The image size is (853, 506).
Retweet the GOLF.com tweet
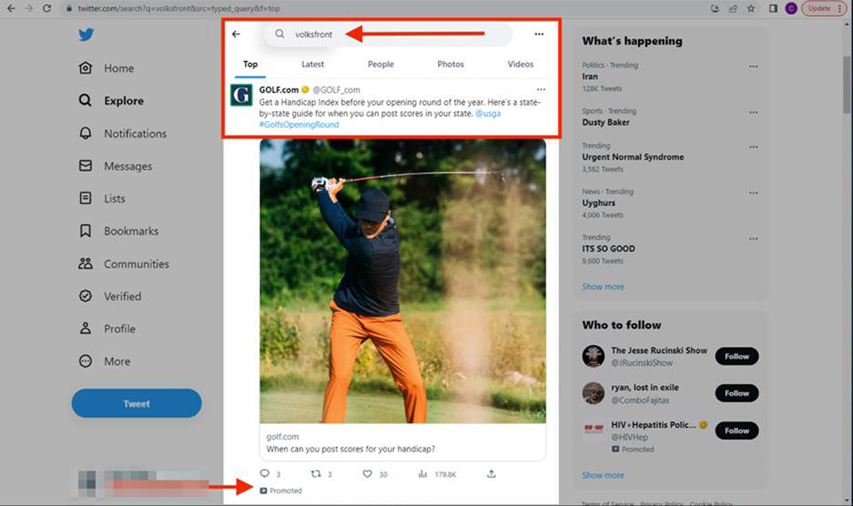(x=316, y=474)
